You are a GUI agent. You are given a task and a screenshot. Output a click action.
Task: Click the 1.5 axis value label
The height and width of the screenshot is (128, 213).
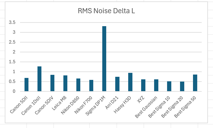pos(12,62)
